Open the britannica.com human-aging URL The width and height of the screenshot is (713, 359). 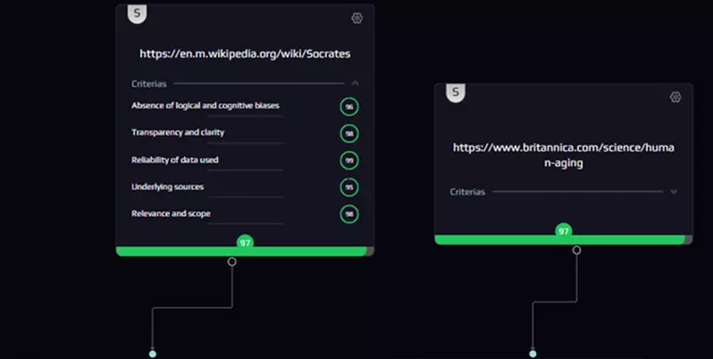563,155
